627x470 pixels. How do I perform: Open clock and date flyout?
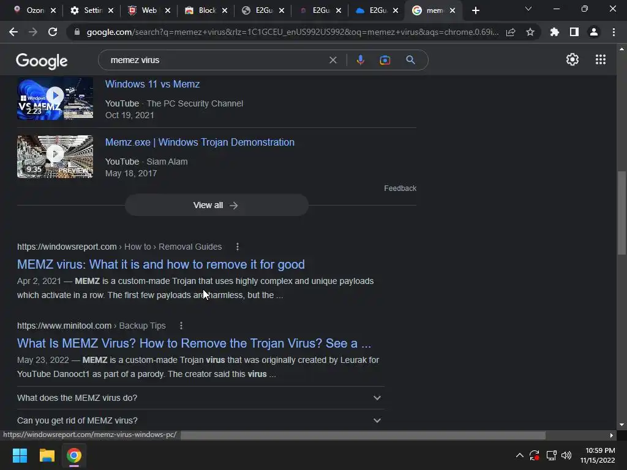click(x=598, y=455)
